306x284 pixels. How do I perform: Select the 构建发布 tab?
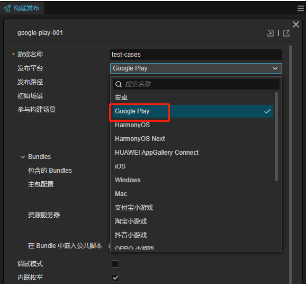(22, 8)
